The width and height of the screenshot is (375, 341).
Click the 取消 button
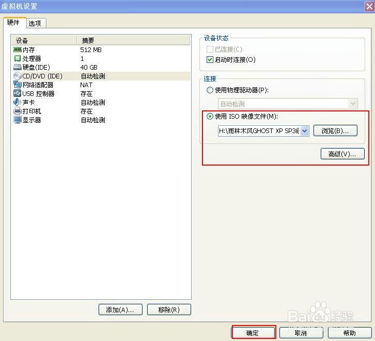(301, 333)
